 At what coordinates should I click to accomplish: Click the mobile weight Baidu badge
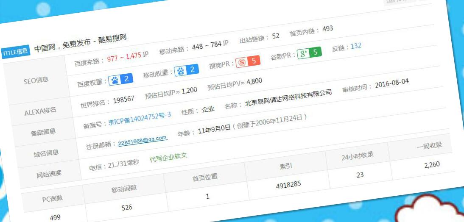[187, 70]
